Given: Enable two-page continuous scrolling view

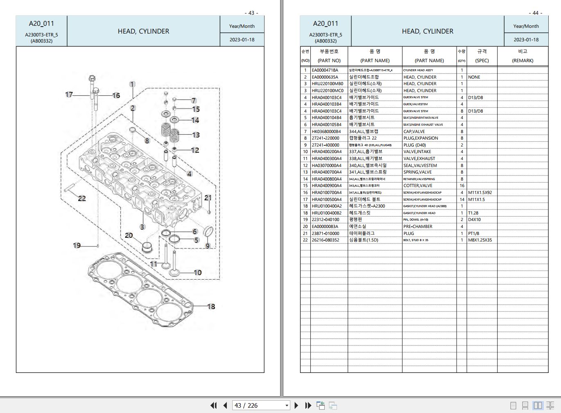Looking at the screenshot, I should [550, 406].
